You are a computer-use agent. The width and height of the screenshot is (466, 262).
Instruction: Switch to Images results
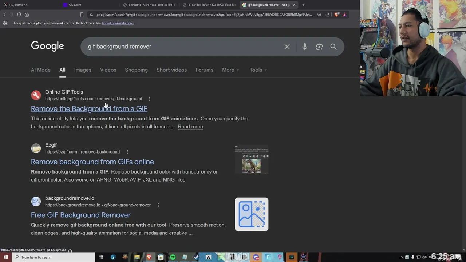click(83, 70)
